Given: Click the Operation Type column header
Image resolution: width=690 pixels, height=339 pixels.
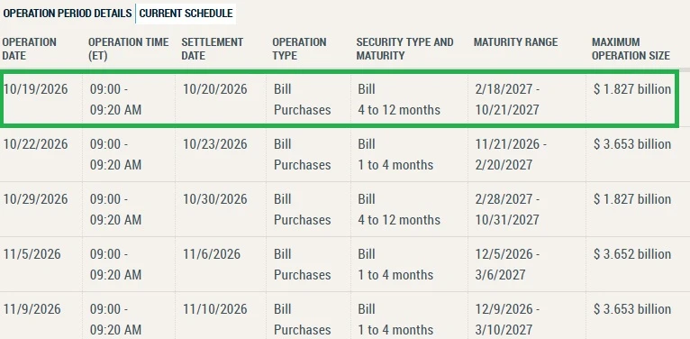Looking at the screenshot, I should (299, 49).
